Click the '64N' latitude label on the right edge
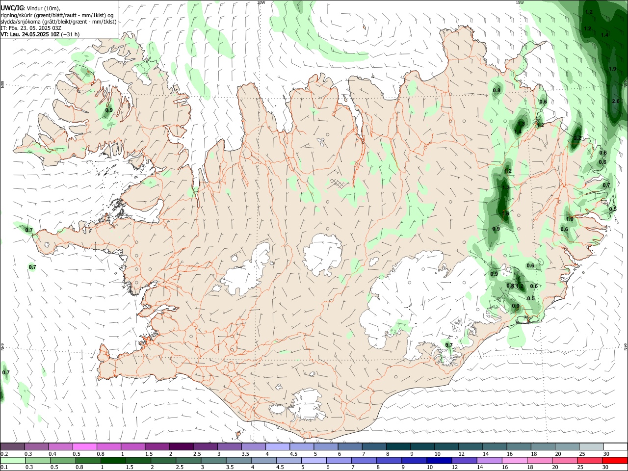Viewport: 628px width, 471px height. pyautogui.click(x=626, y=346)
